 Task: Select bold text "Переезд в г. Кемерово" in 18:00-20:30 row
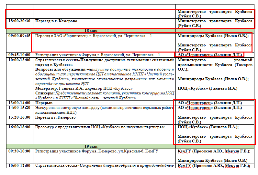coord(56,21)
